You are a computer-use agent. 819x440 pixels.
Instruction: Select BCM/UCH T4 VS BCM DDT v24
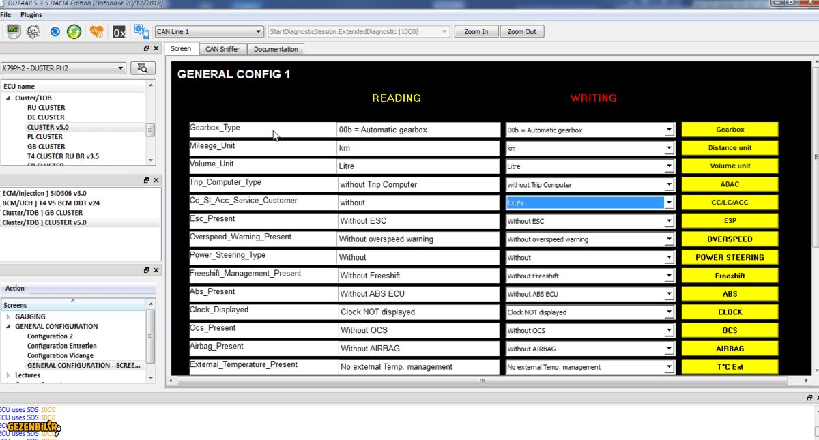[51, 203]
